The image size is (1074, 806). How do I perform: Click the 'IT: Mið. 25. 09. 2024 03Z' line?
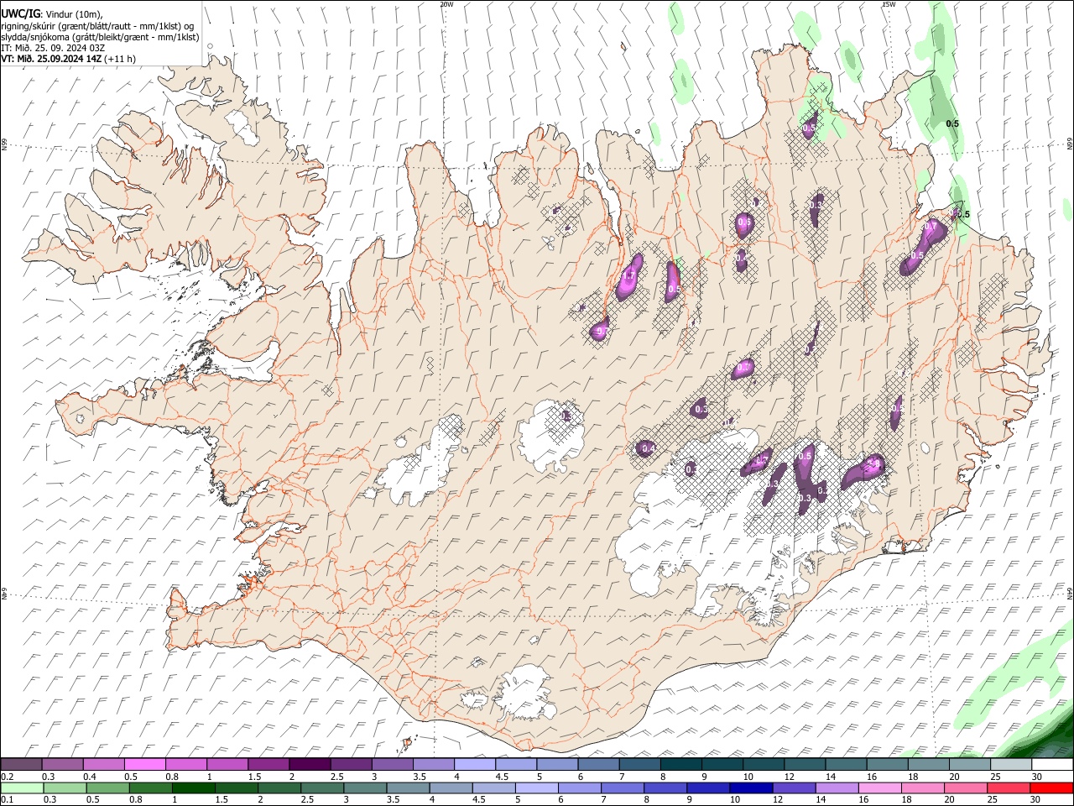point(53,48)
